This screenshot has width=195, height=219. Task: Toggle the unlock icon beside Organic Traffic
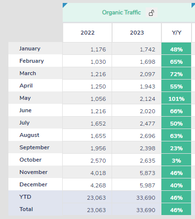(x=152, y=13)
